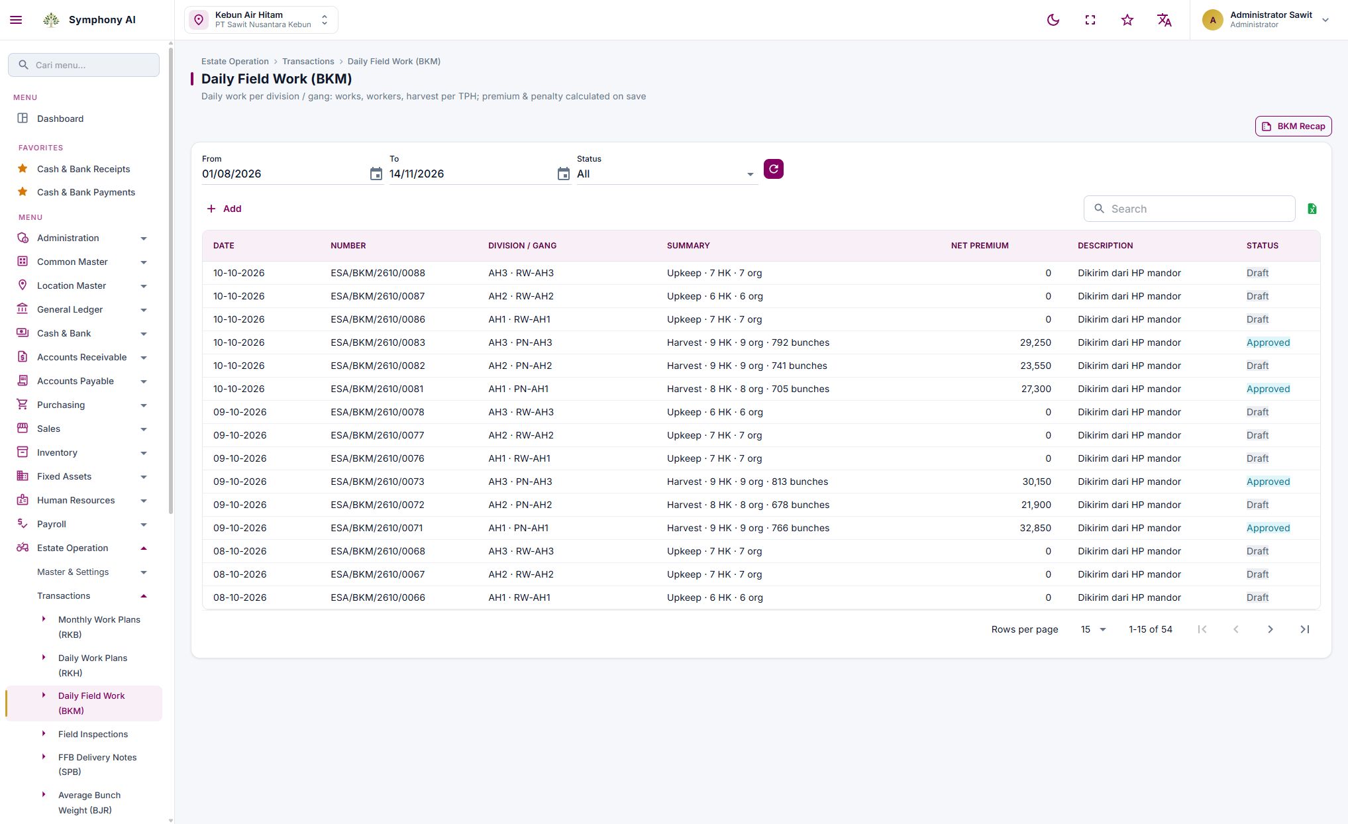This screenshot has height=824, width=1348.
Task: Open Cash & Bank Payments favorite
Action: [x=85, y=192]
